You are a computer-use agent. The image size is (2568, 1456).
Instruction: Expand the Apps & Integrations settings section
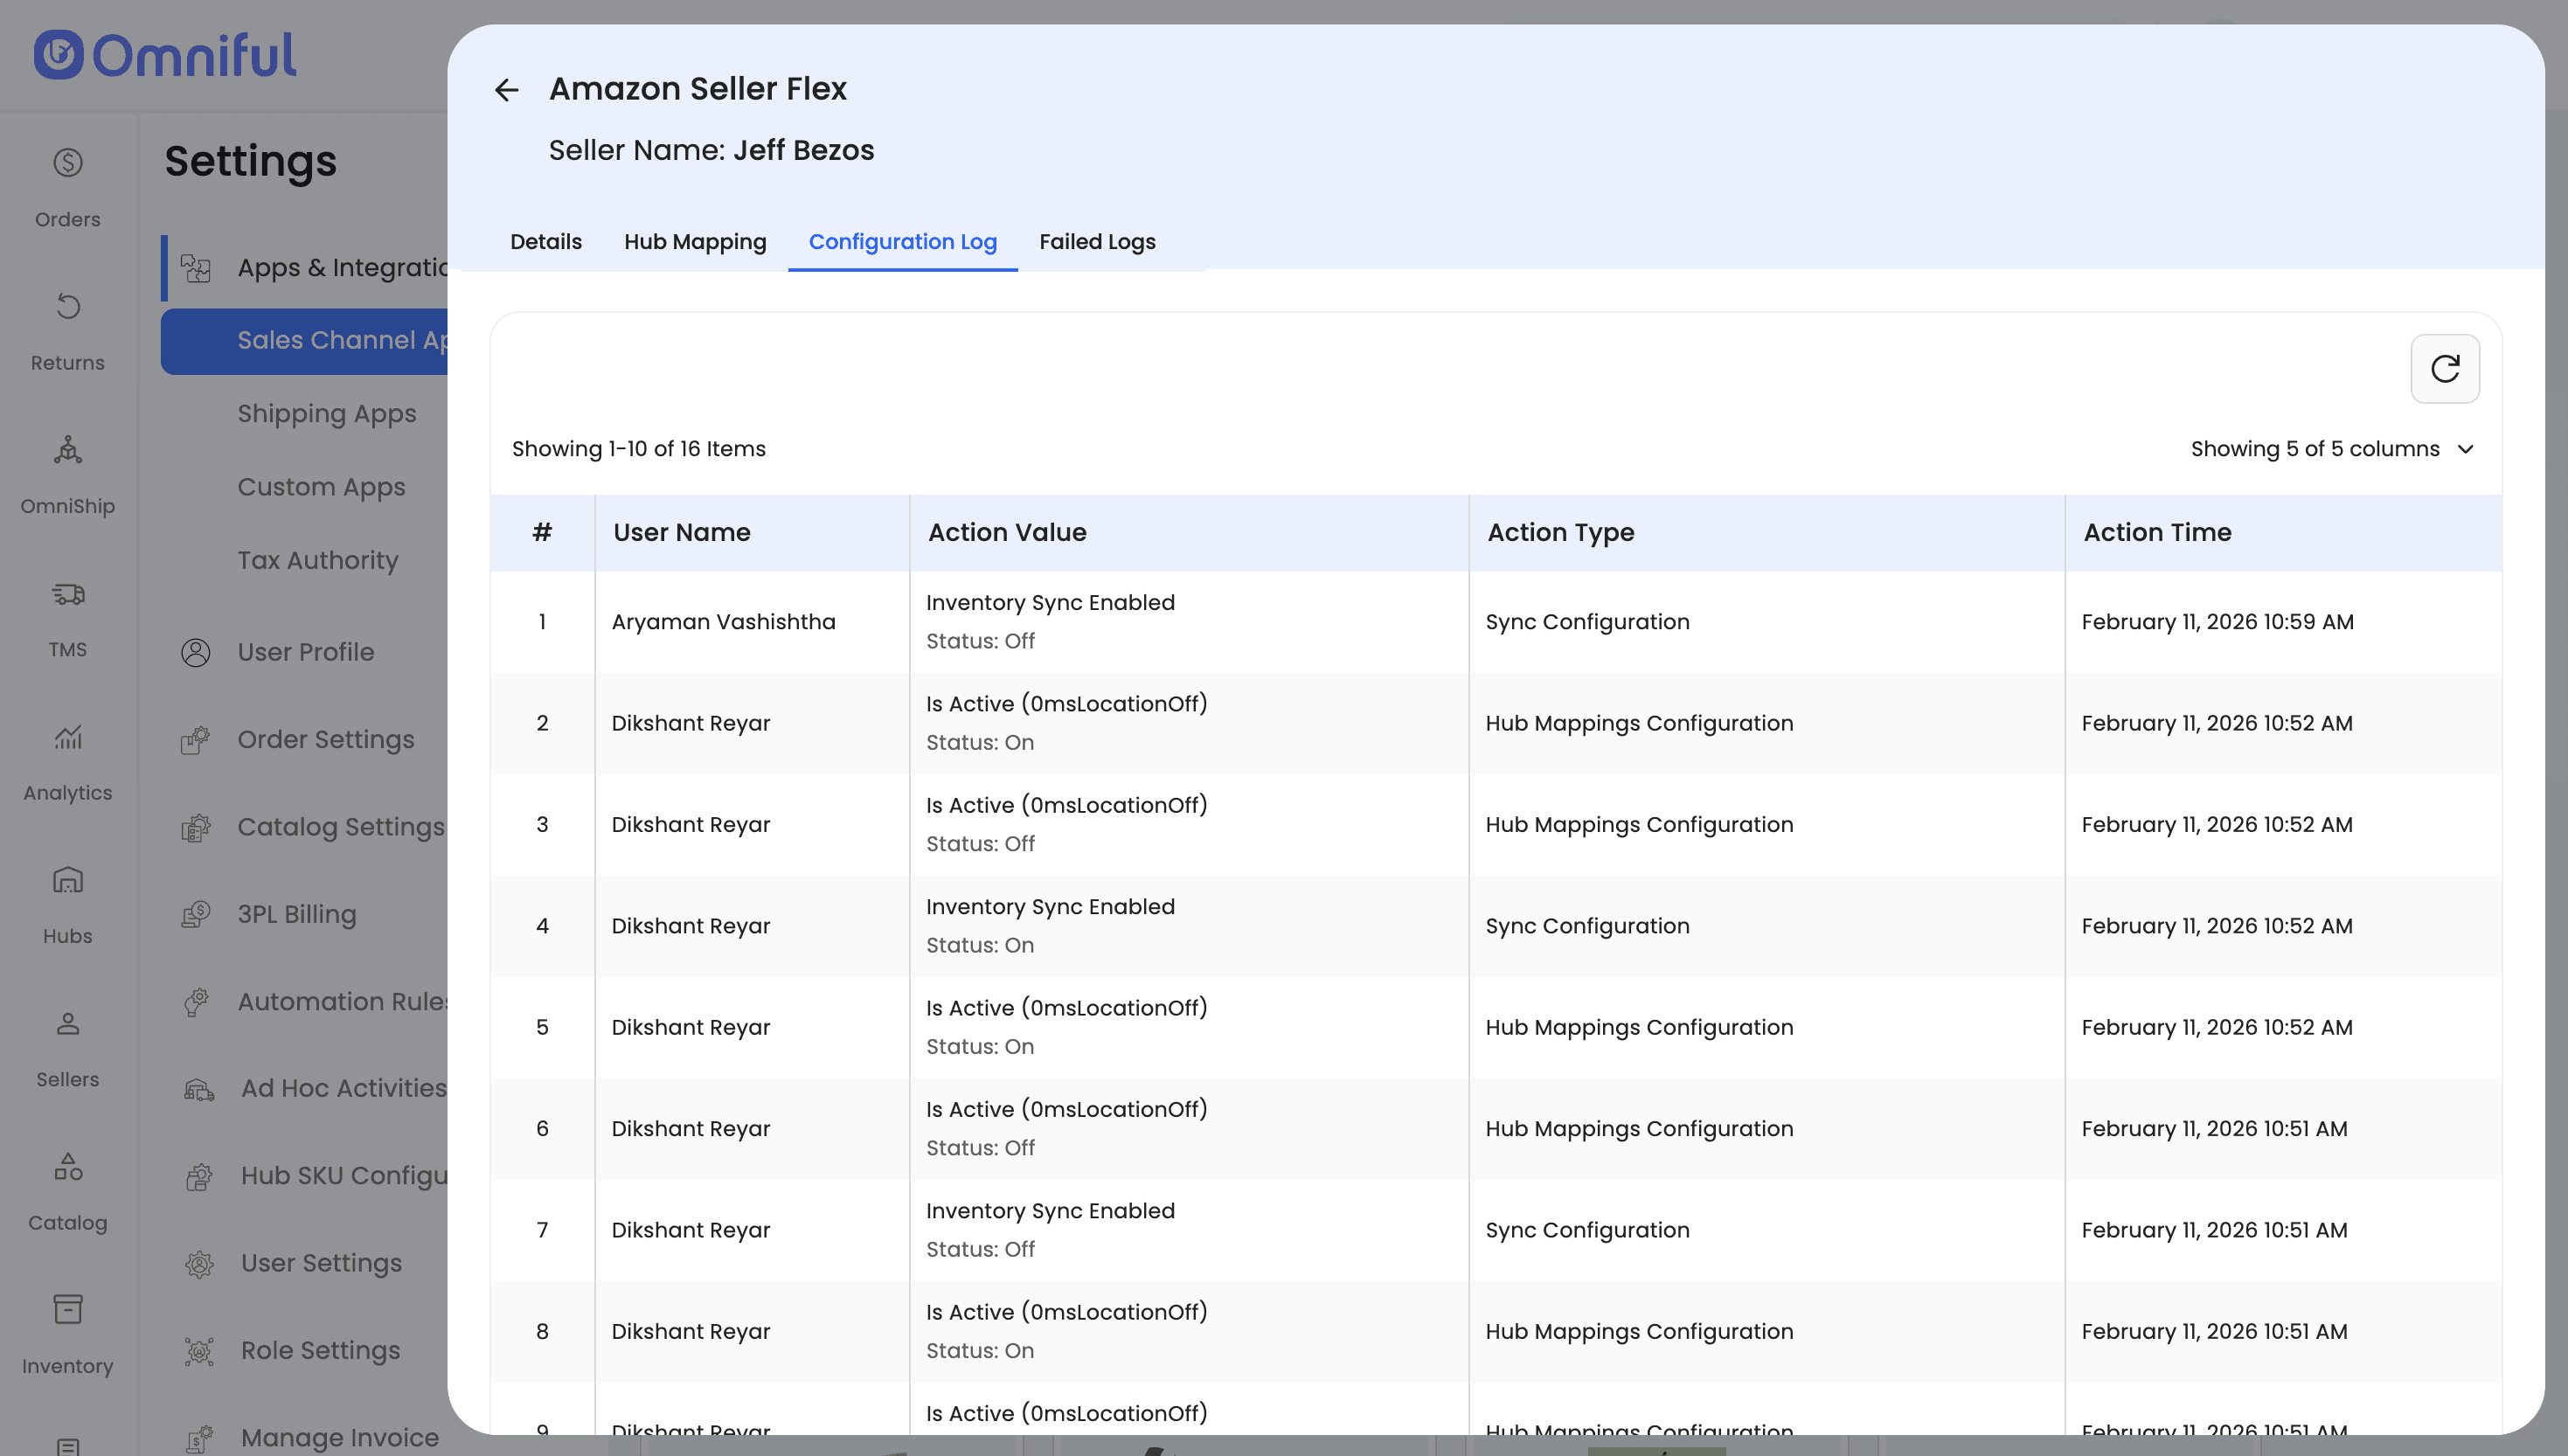(340, 268)
